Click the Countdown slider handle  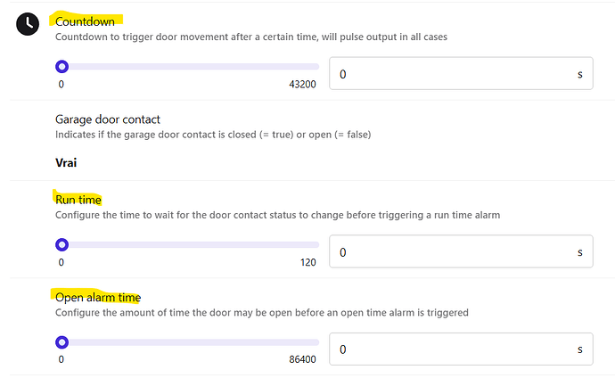pos(61,66)
